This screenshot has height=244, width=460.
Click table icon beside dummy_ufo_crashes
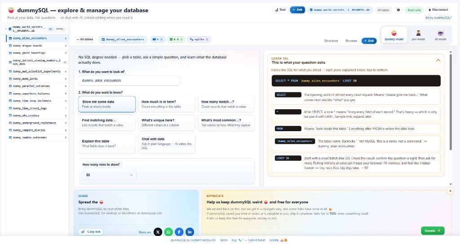tap(10, 116)
